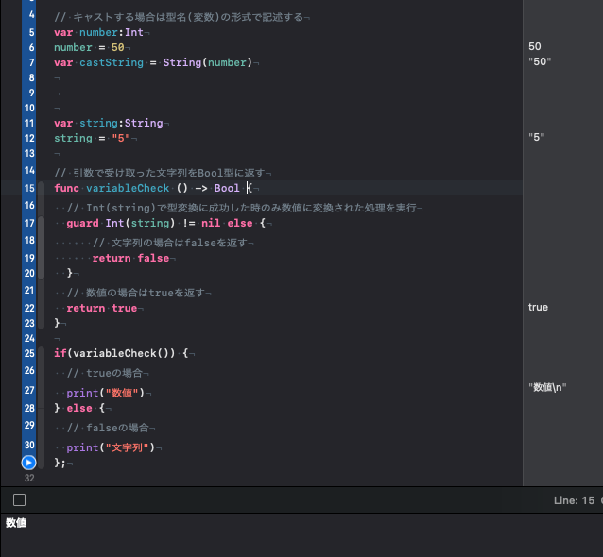Click the '} else {' line 28
The image size is (603, 557).
79,408
